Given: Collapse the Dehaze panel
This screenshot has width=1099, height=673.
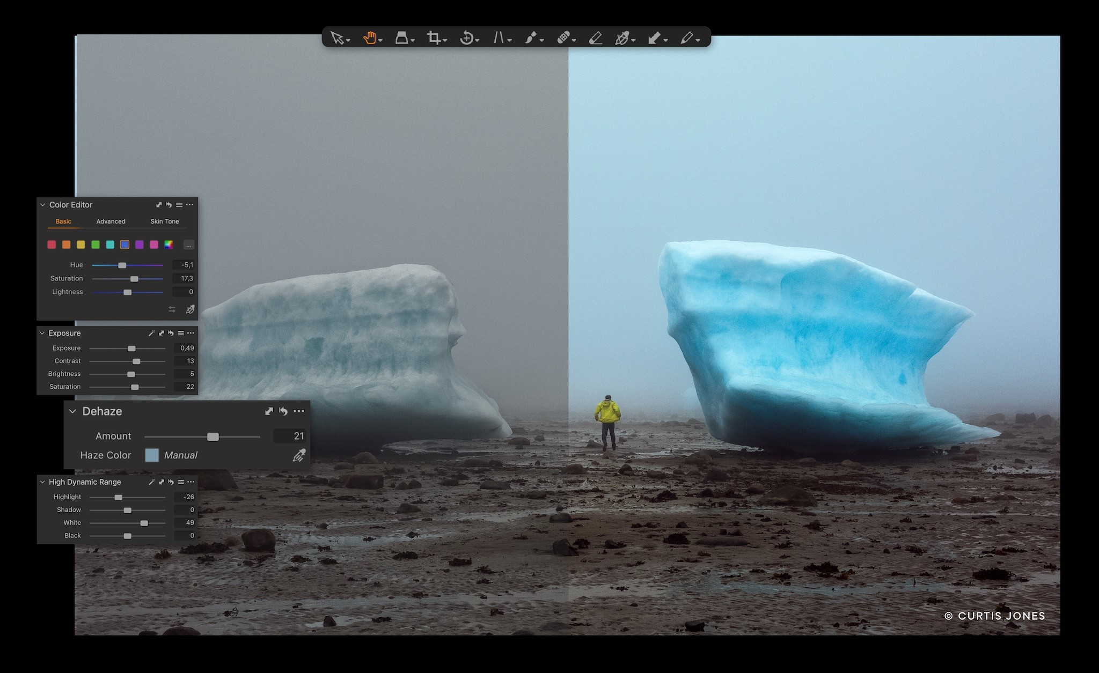Looking at the screenshot, I should pos(72,411).
